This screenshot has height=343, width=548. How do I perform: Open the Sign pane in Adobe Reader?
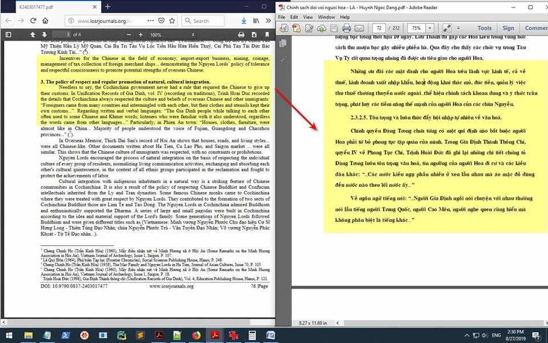click(x=508, y=28)
